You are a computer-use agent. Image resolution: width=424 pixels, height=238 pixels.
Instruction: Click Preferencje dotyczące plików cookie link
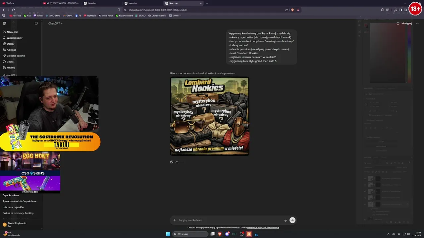pos(263,227)
